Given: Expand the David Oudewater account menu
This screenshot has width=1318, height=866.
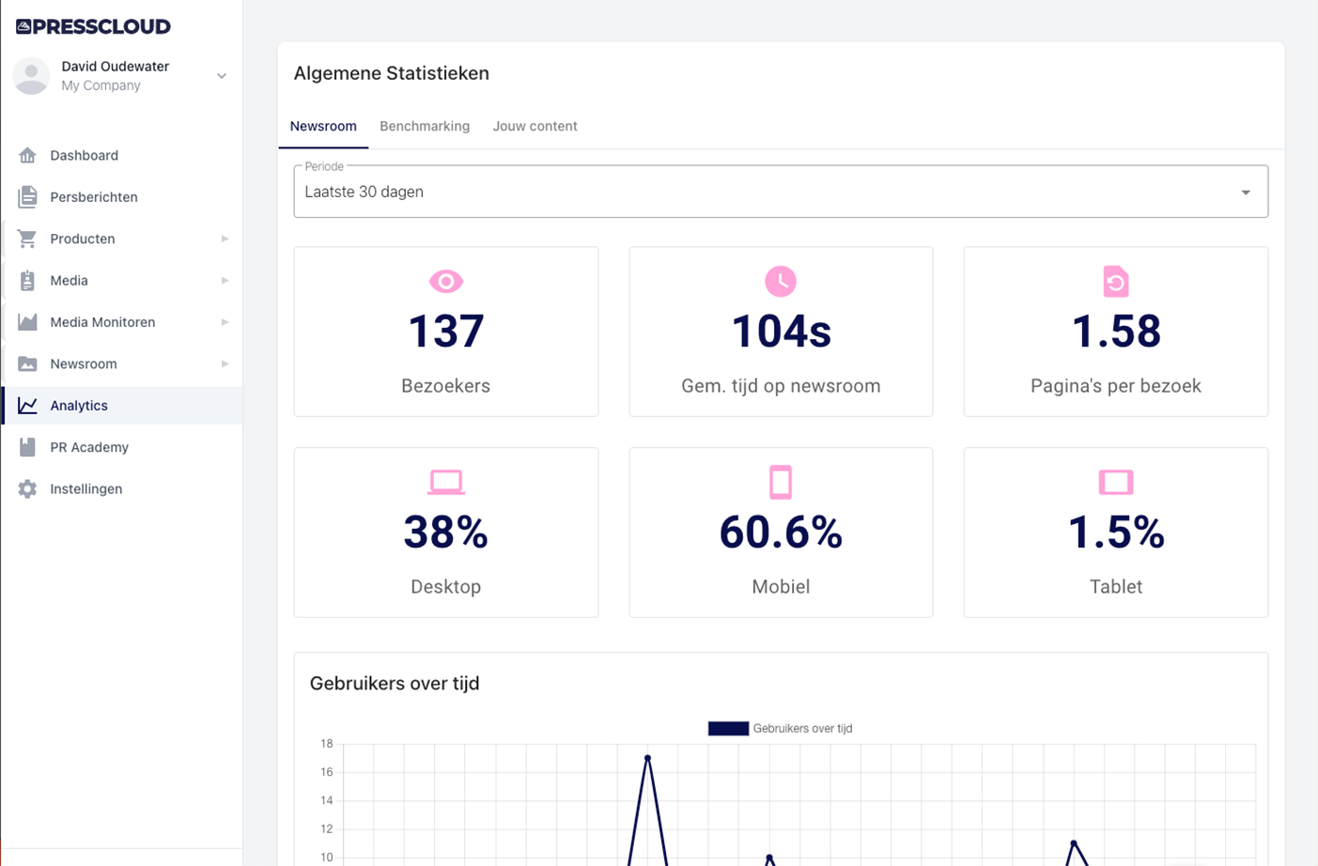Looking at the screenshot, I should [x=222, y=76].
